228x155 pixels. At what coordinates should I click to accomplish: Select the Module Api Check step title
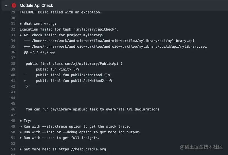pyautogui.click(x=36, y=5)
